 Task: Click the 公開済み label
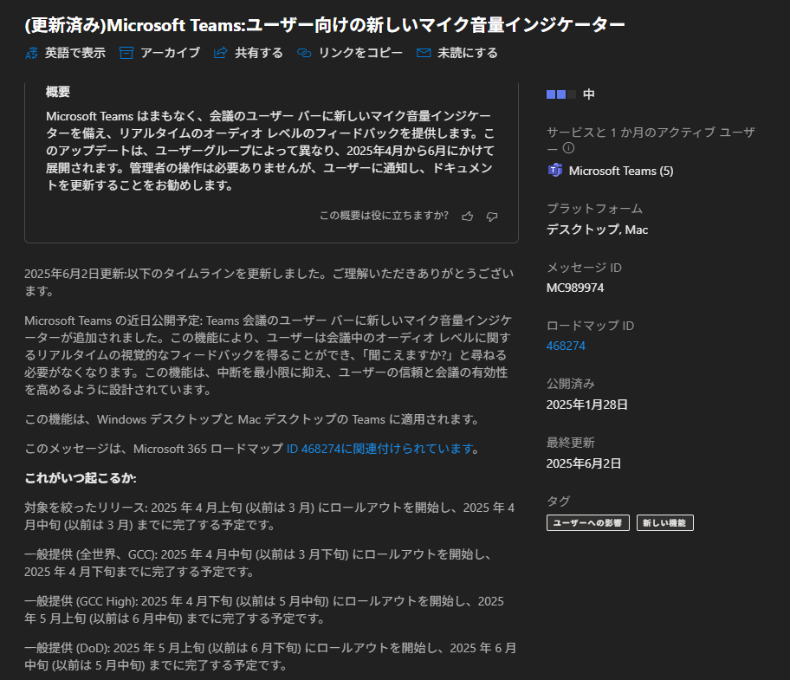571,384
